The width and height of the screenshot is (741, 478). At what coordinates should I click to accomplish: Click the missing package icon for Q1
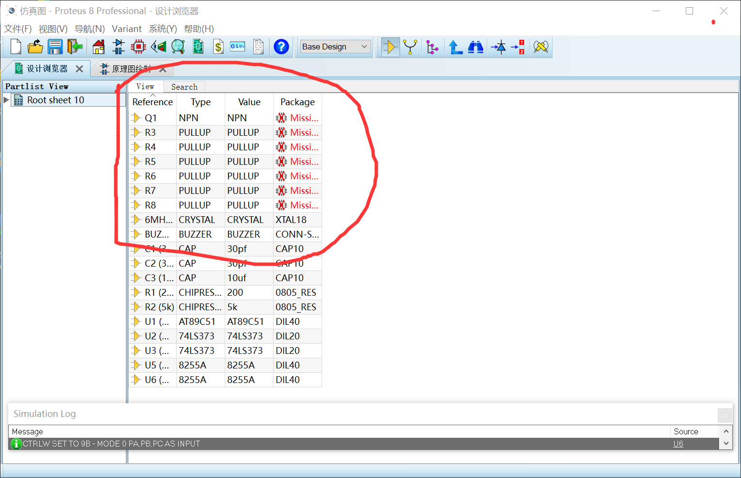coord(281,118)
